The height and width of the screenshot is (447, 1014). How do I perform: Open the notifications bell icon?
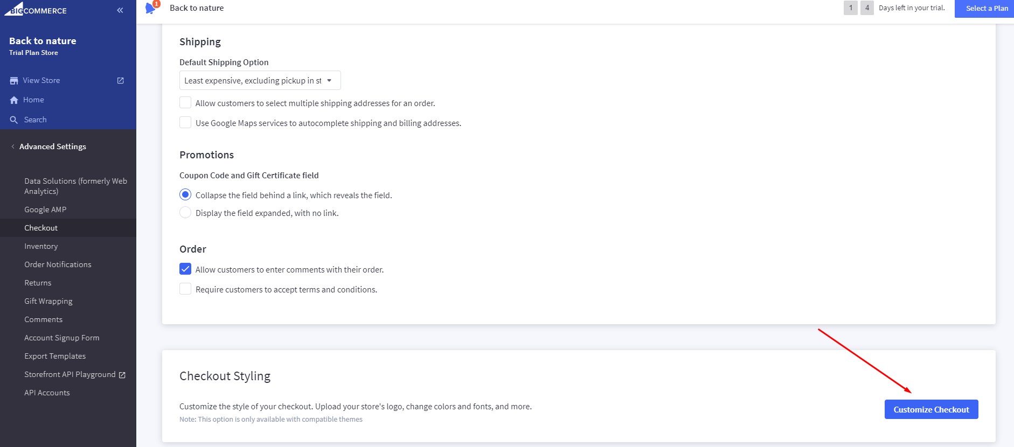[151, 8]
